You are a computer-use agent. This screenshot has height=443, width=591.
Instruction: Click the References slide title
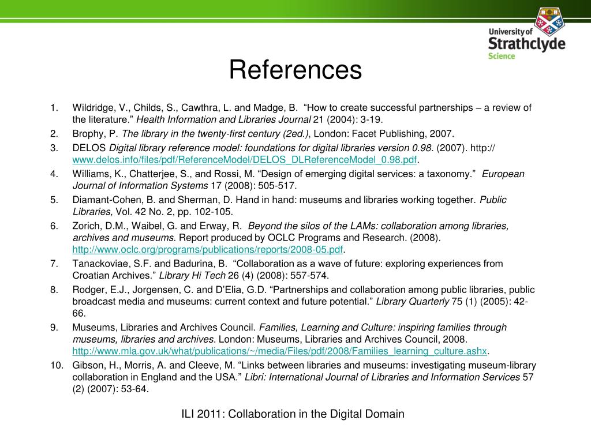point(295,70)
